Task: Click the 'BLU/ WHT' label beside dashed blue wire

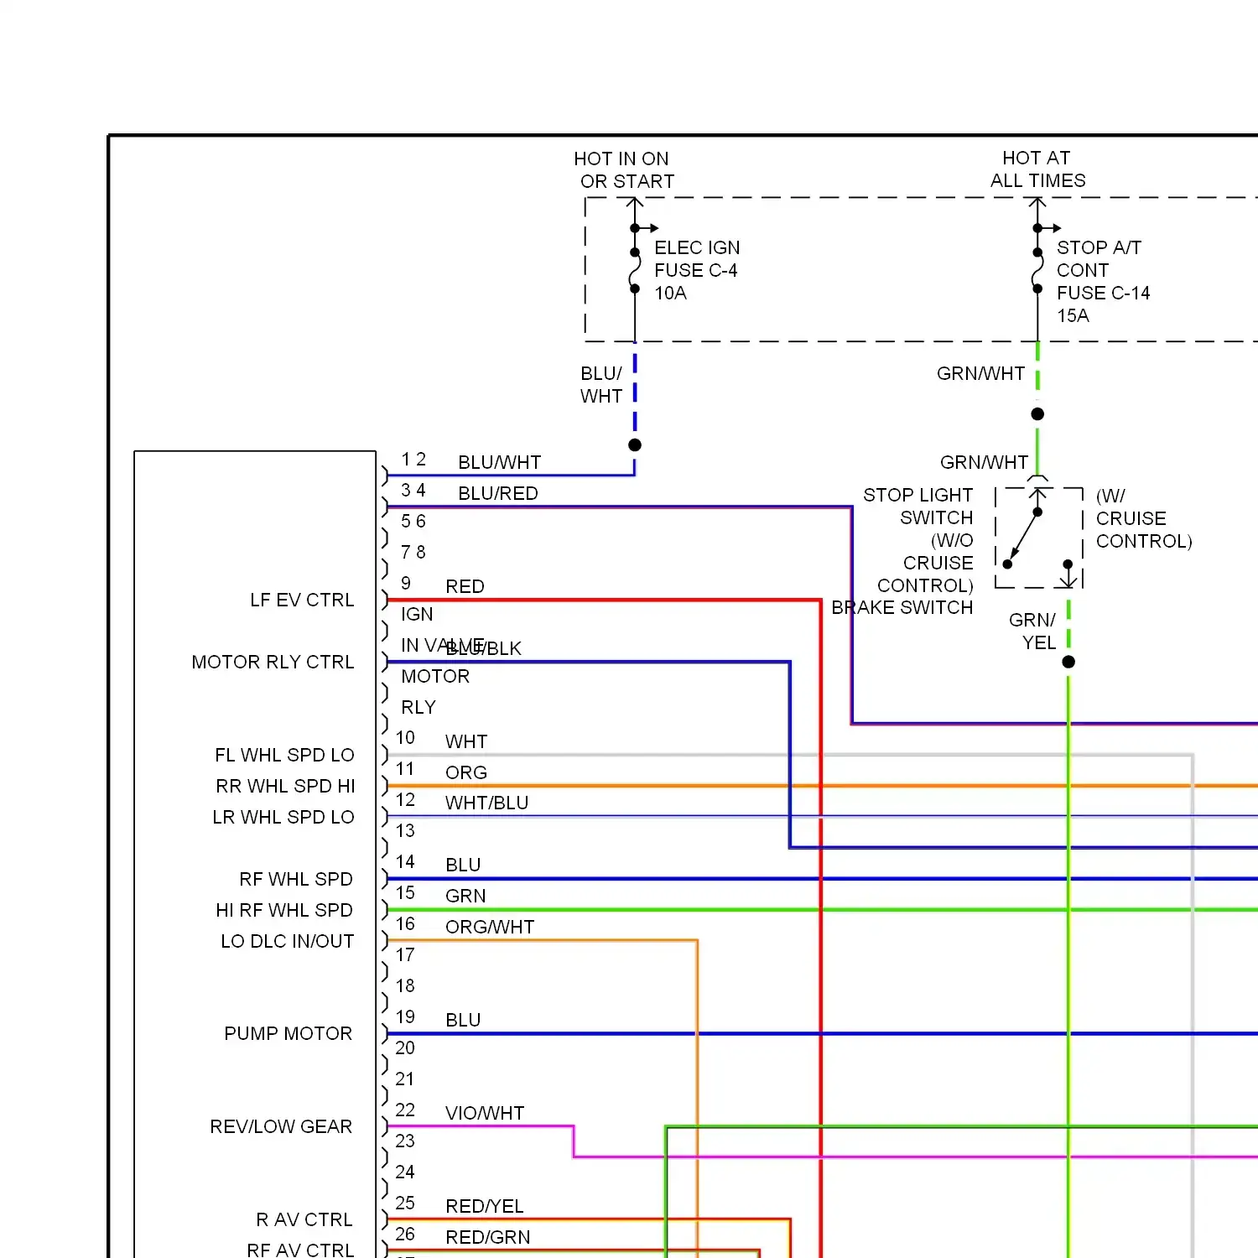Action: coord(601,385)
